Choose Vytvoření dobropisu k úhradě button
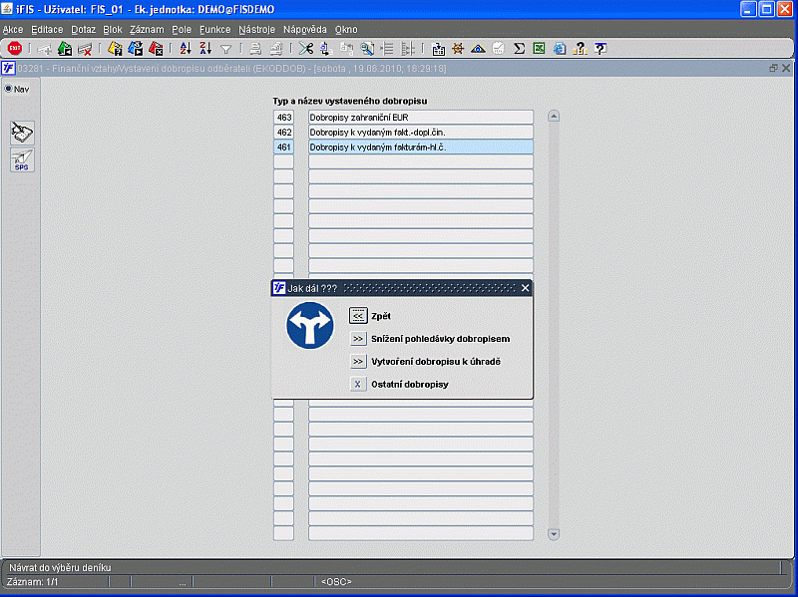Screen dimensions: 798x597 tap(358, 362)
